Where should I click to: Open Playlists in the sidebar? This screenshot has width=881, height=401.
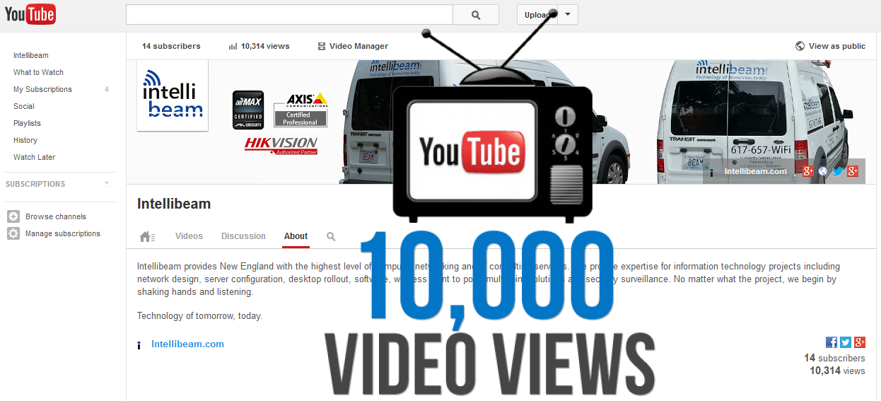click(x=27, y=123)
